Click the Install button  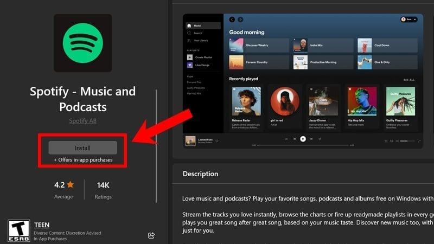83,147
